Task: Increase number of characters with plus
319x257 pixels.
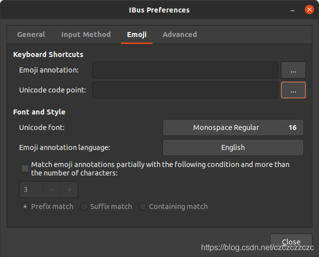Action: point(69,189)
